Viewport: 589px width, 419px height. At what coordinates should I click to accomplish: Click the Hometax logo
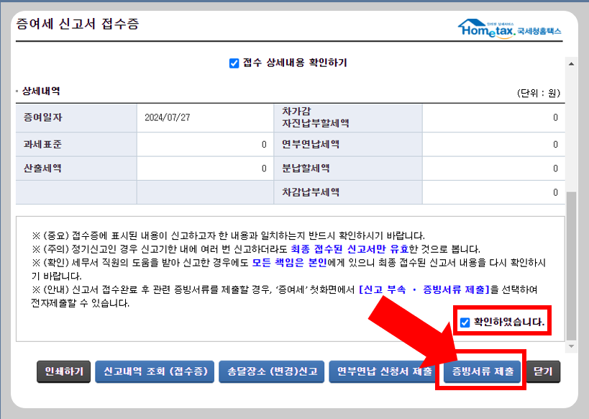pos(488,30)
